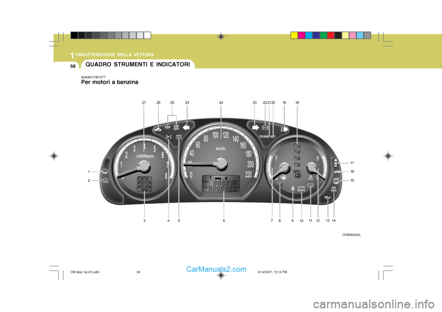442x312 pixels.
Task: Click the axle differential icon next to 4WD LOCK
Action: [169, 137]
